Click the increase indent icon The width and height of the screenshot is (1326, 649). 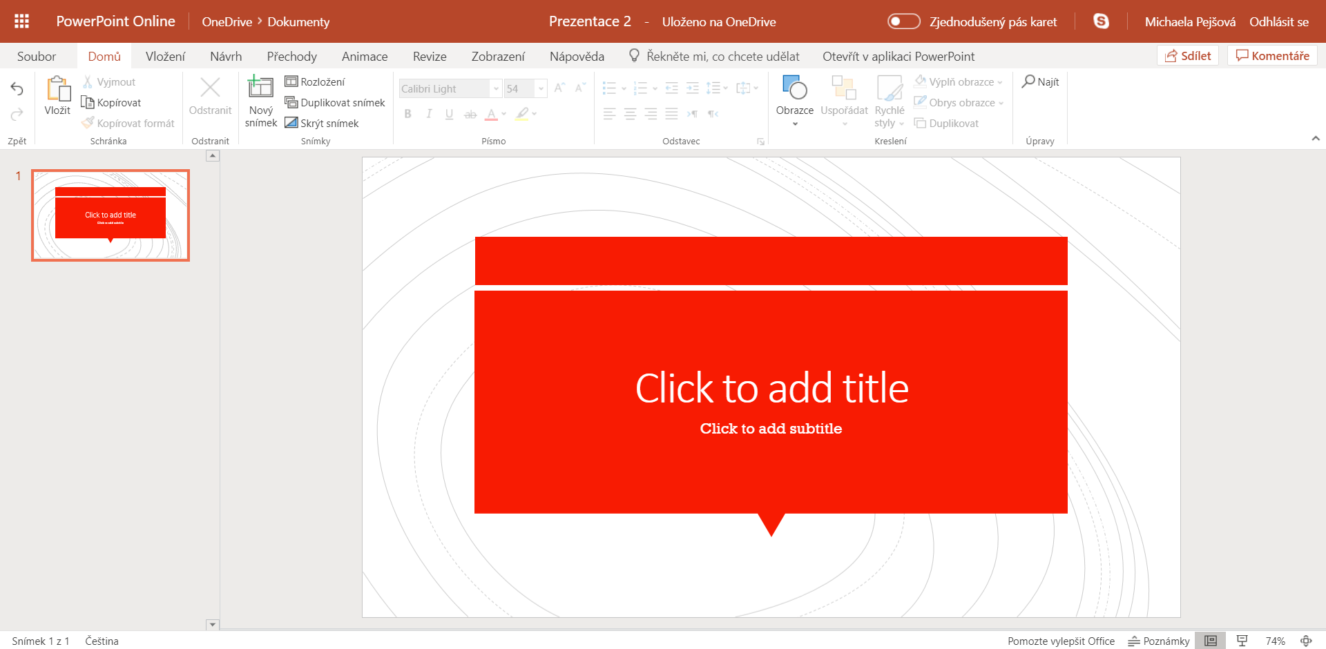tap(693, 88)
